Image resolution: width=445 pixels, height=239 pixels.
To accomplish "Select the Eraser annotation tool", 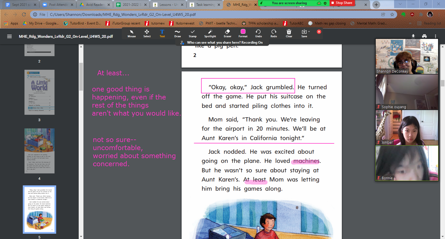I will 228,33.
